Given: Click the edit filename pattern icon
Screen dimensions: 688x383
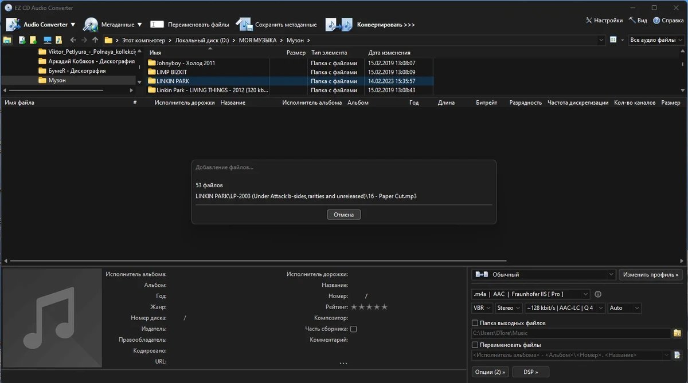Looking at the screenshot, I should (x=677, y=356).
